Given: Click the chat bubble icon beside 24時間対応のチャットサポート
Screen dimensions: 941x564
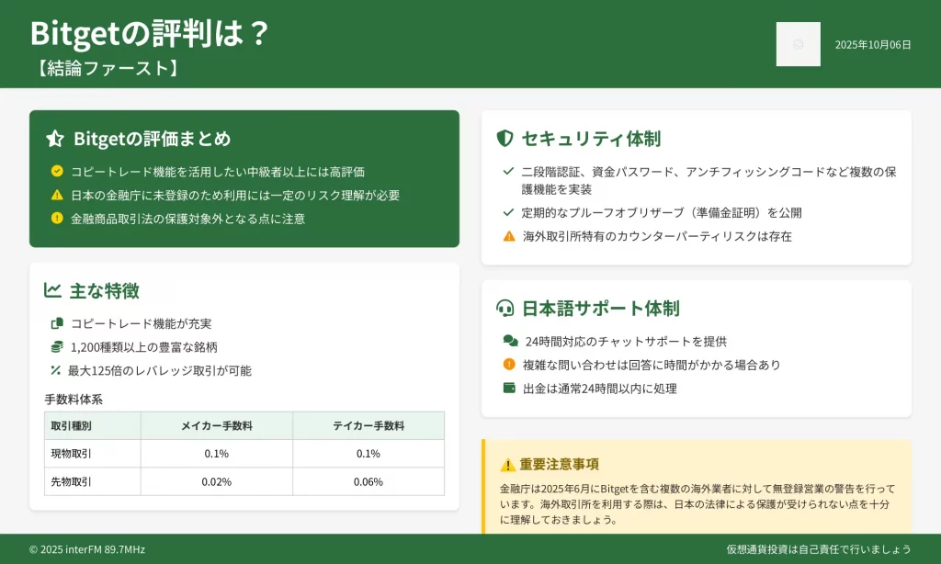Looking at the screenshot, I should (510, 341).
